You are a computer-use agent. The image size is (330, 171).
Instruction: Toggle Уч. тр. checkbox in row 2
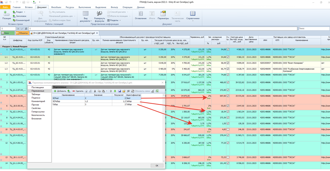pyautogui.click(x=228, y=74)
